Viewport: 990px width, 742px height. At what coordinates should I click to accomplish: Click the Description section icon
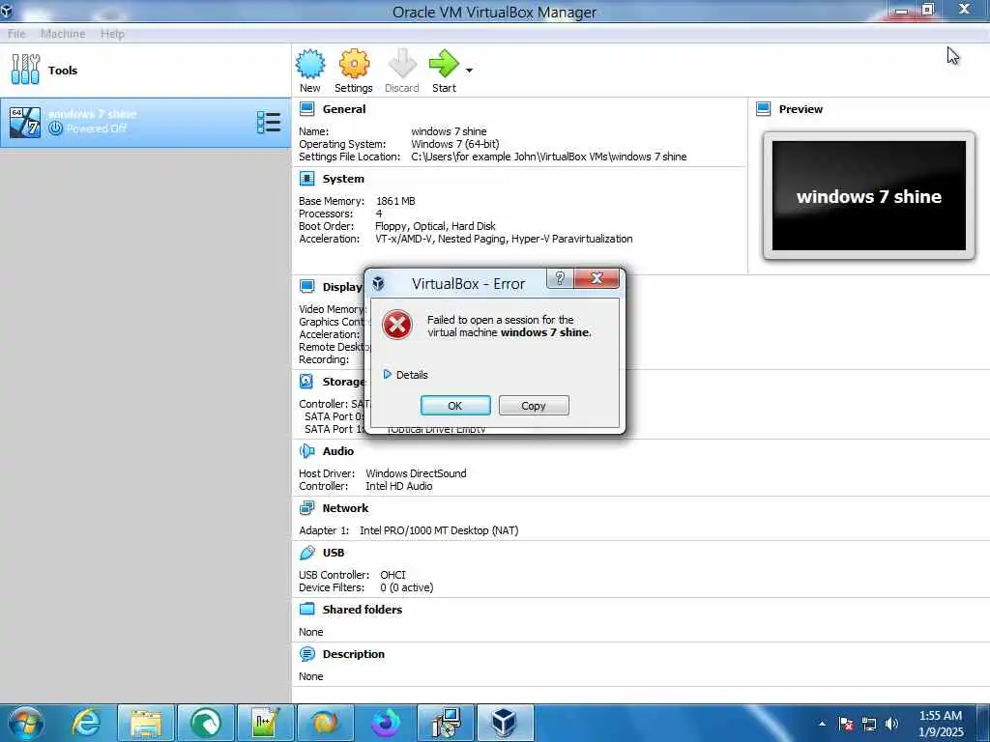[x=306, y=654]
